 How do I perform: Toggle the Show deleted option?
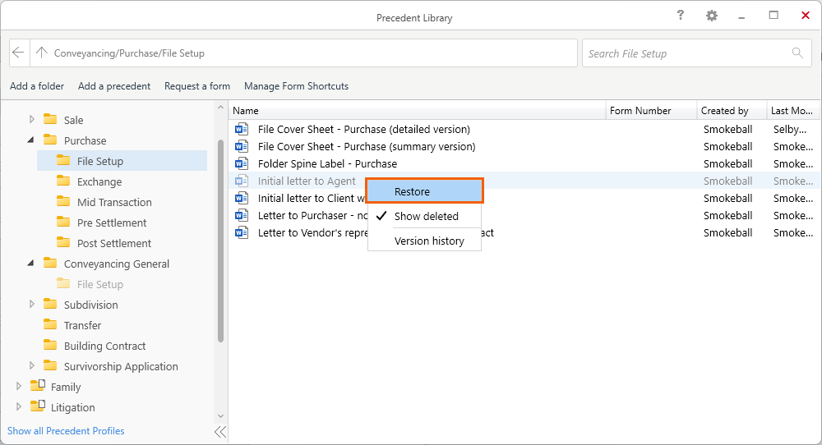point(426,216)
